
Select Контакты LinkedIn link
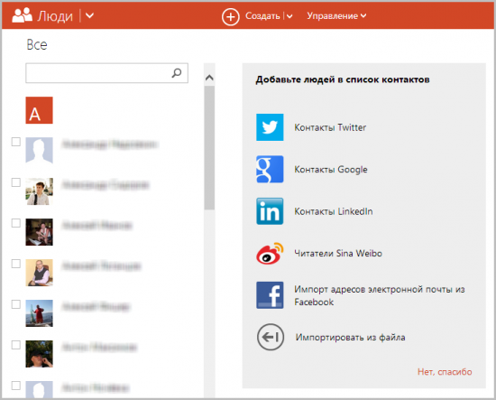[333, 211]
